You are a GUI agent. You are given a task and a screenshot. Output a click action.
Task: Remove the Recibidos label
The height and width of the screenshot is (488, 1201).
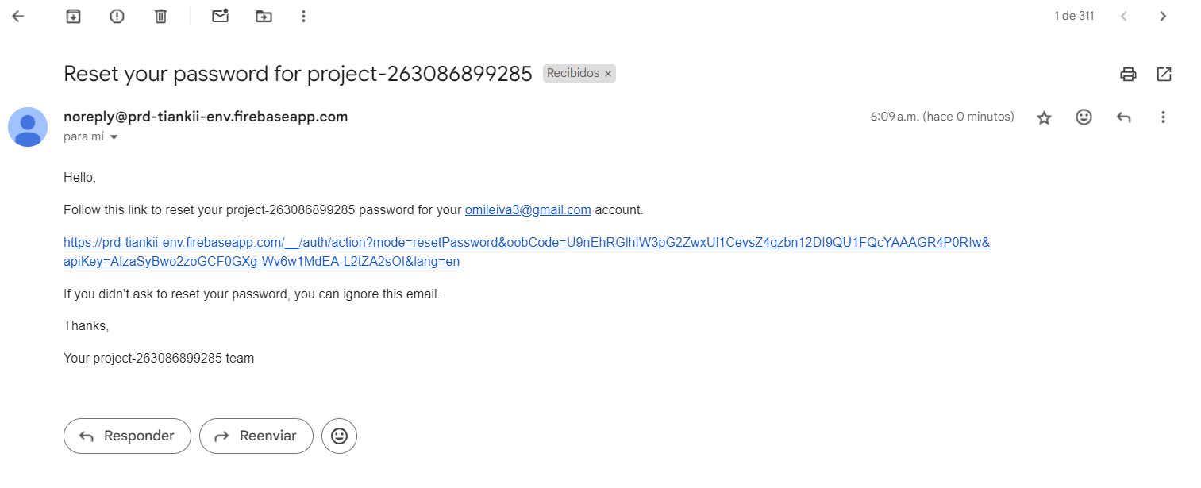pos(608,74)
